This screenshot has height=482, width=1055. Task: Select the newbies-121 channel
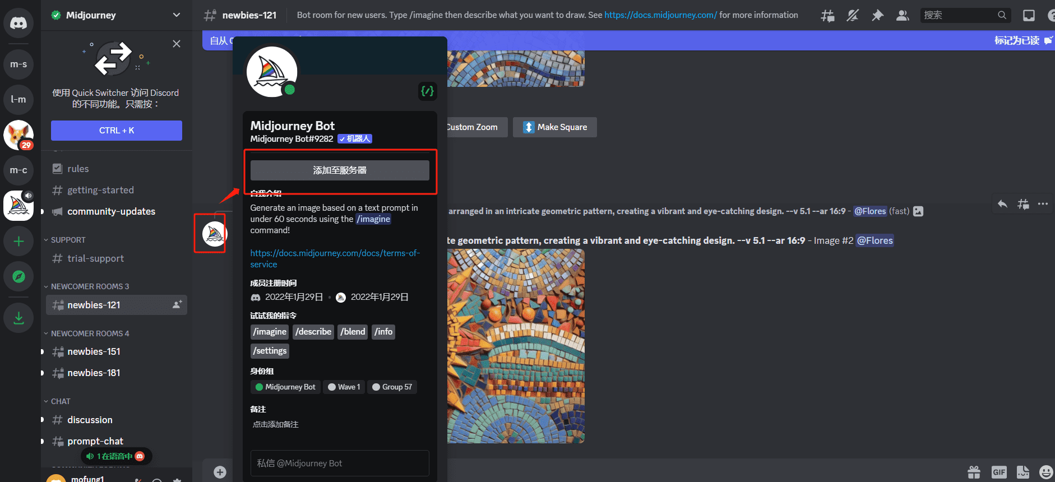(x=116, y=305)
